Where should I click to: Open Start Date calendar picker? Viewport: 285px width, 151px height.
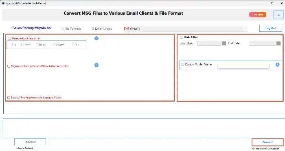224,43
